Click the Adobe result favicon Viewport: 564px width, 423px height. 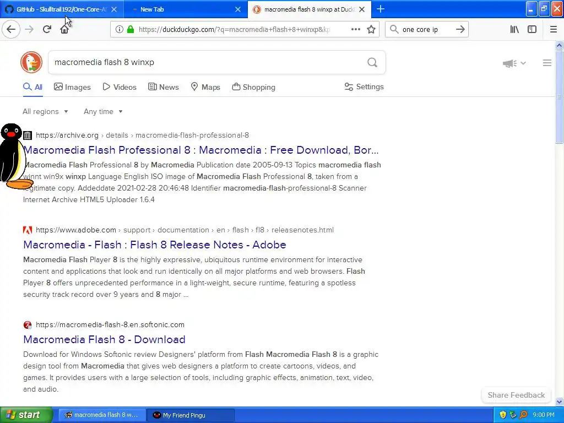28,230
